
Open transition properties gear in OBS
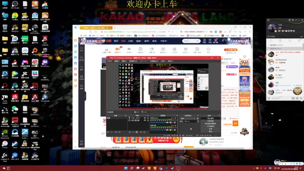point(198,119)
